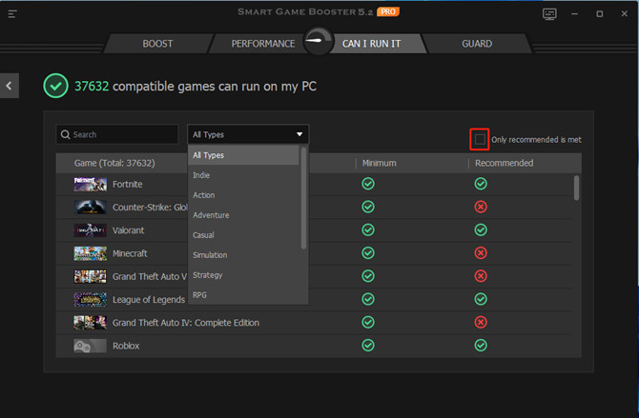Screen dimensions: 639x418
Task: Click Valorant's minimum check icon
Action: click(368, 230)
